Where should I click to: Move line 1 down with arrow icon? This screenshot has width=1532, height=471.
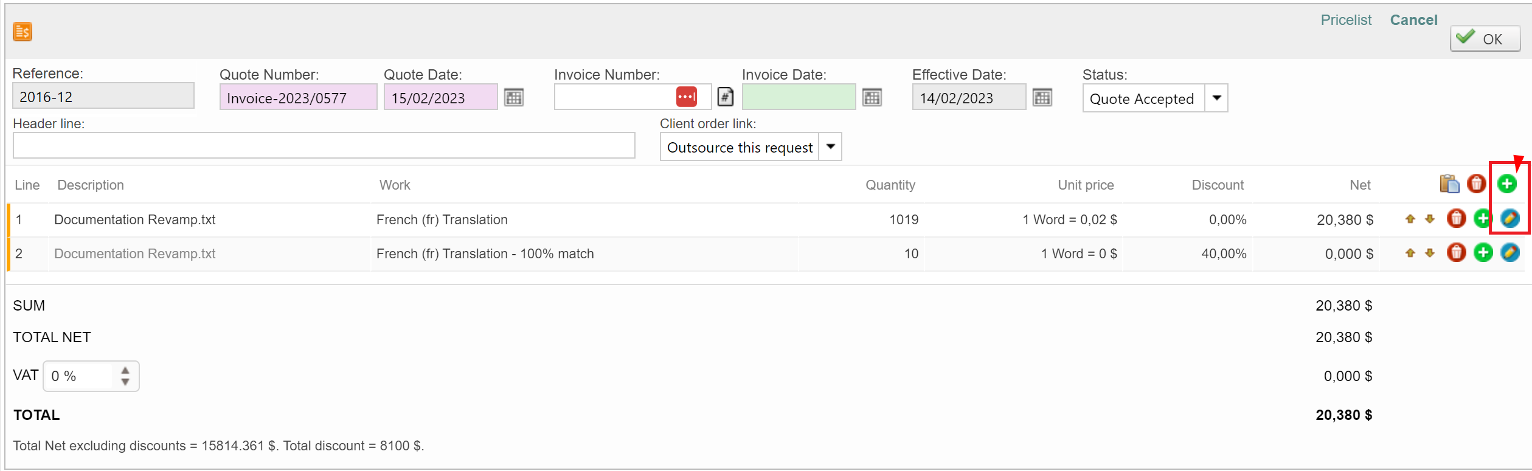coord(1430,219)
